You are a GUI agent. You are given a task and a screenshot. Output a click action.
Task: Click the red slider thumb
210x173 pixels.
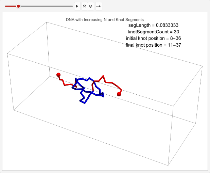click(x=18, y=6)
